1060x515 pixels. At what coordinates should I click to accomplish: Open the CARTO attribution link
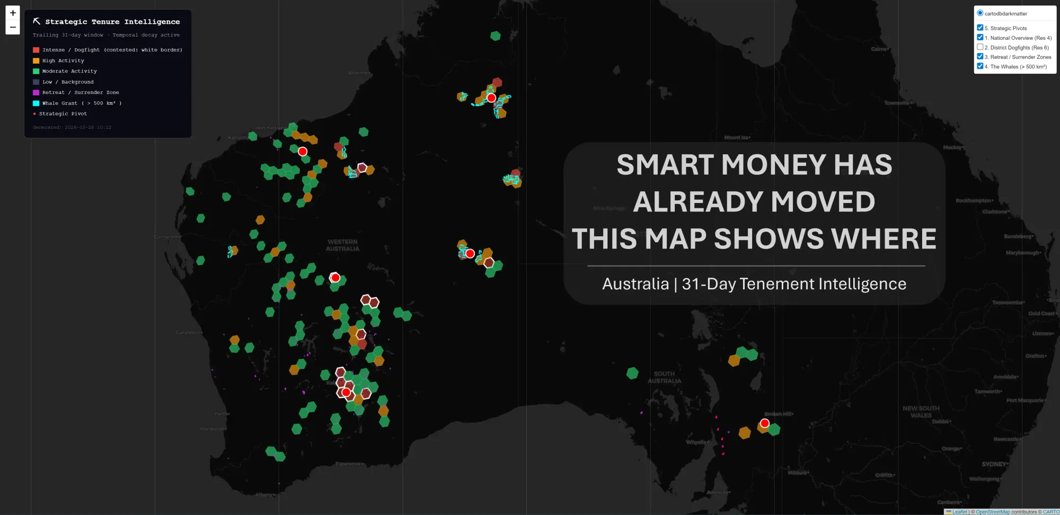[x=1051, y=512]
